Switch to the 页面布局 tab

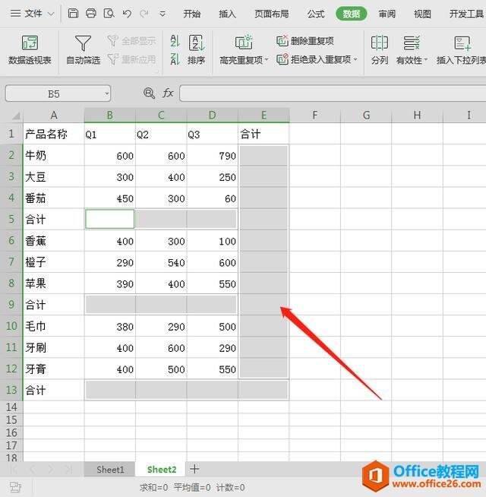point(272,14)
